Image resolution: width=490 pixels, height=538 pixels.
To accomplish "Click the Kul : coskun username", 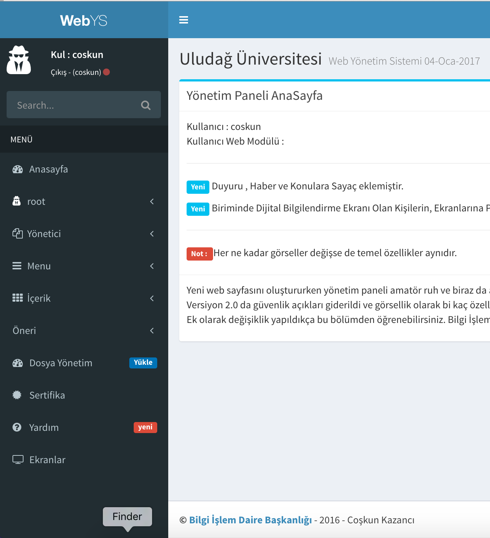I will click(77, 55).
